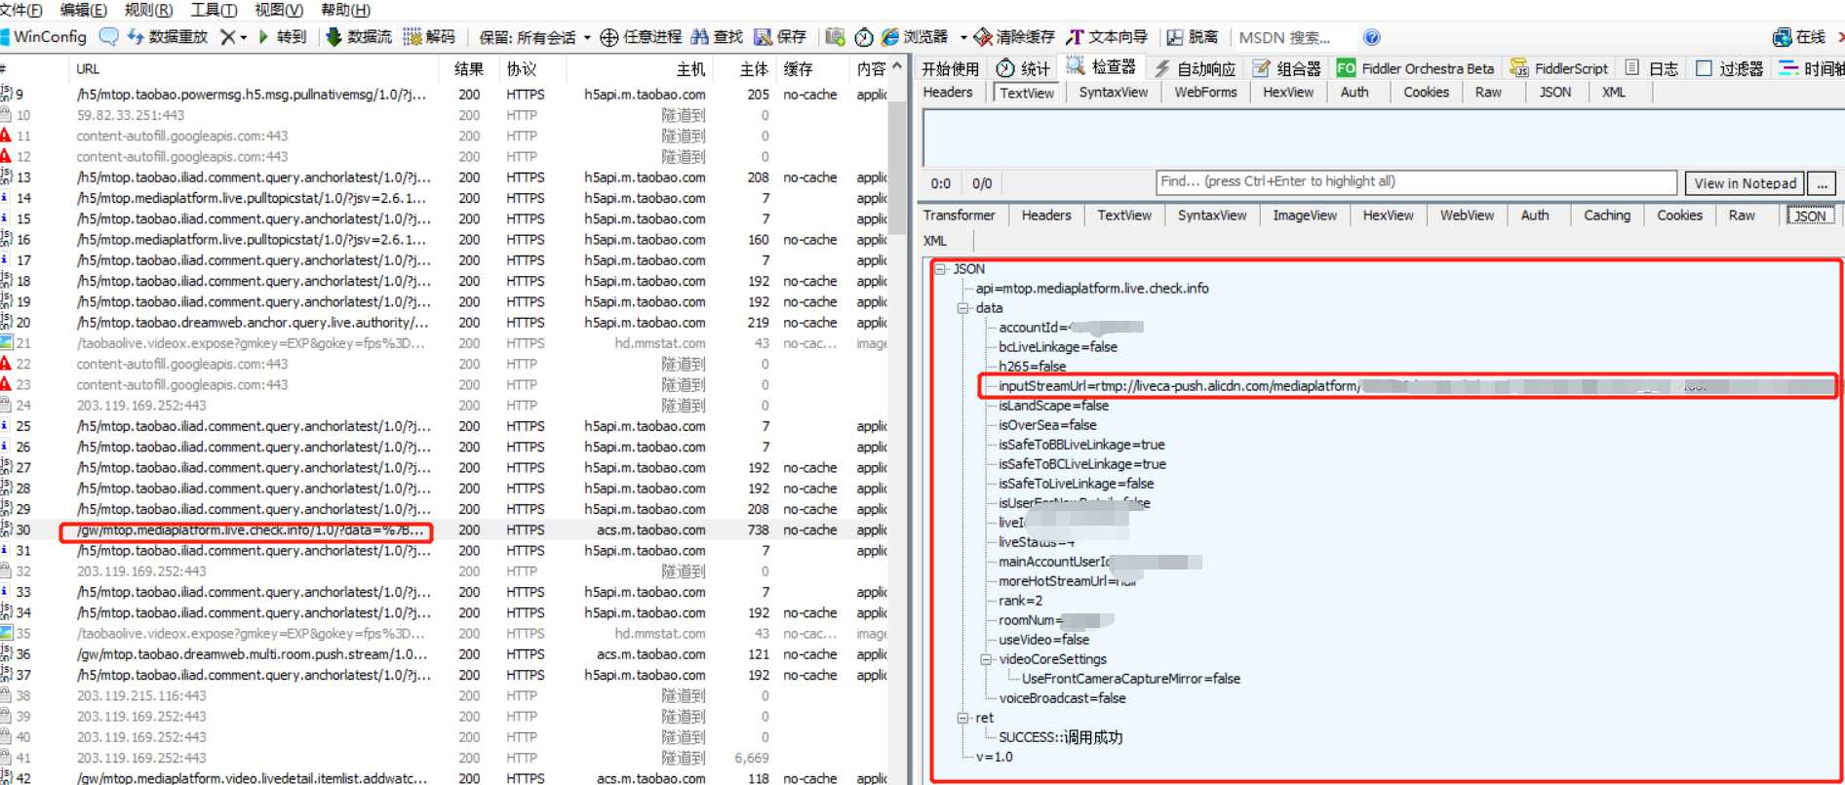Viewport: 1845px width, 785px height.
Task: Select response Caching tab
Action: point(1607,216)
